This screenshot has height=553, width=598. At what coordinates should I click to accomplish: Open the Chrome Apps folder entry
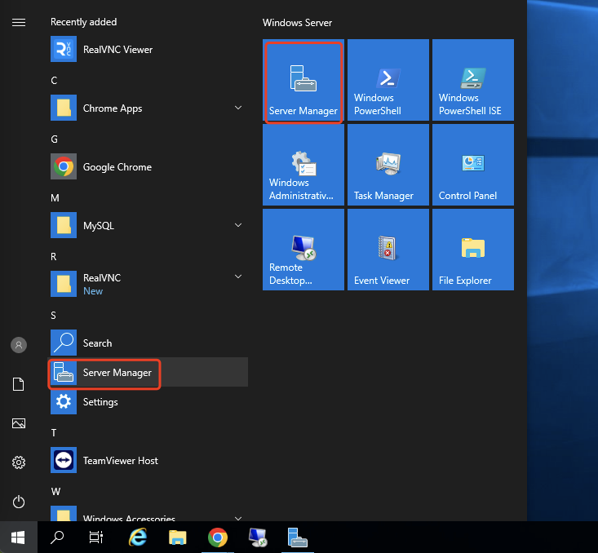(148, 108)
